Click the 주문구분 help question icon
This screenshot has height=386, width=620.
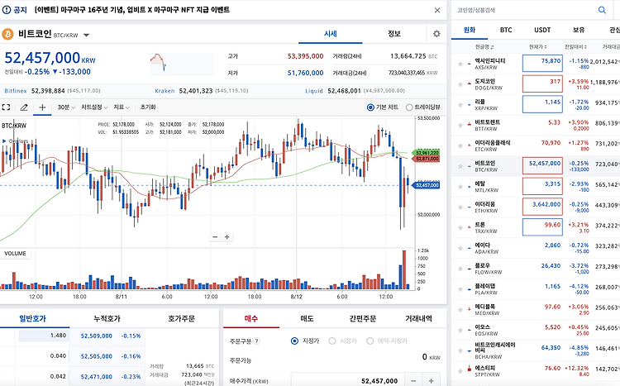(x=256, y=341)
